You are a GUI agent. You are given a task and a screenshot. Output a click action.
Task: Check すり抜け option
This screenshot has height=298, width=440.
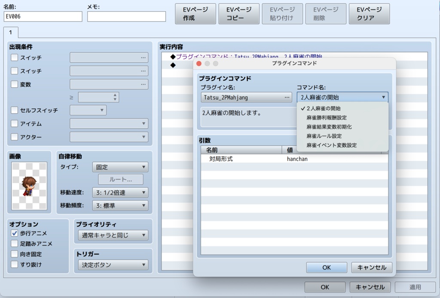pos(14,264)
